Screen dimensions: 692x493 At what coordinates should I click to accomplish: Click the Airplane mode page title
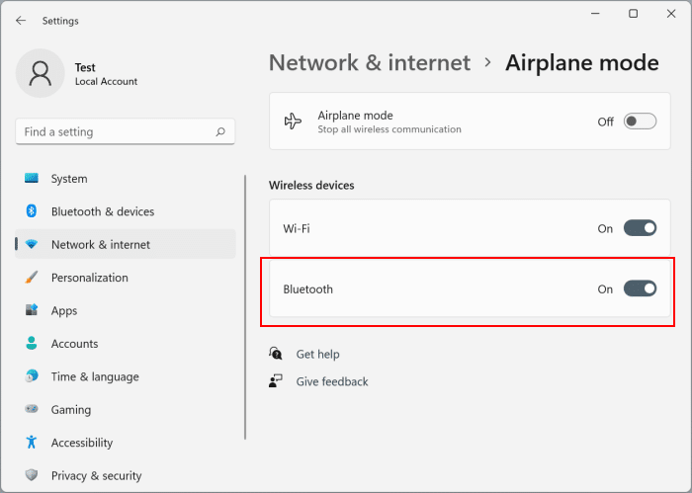point(581,62)
